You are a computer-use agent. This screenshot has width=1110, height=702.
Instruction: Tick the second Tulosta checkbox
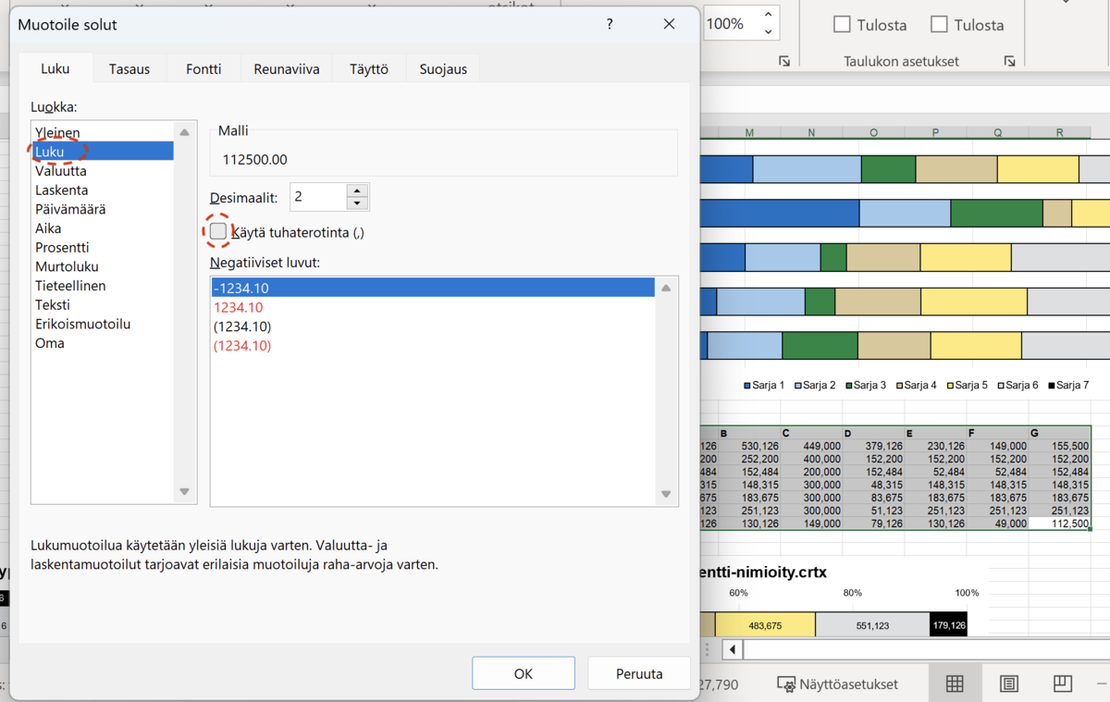coord(939,25)
